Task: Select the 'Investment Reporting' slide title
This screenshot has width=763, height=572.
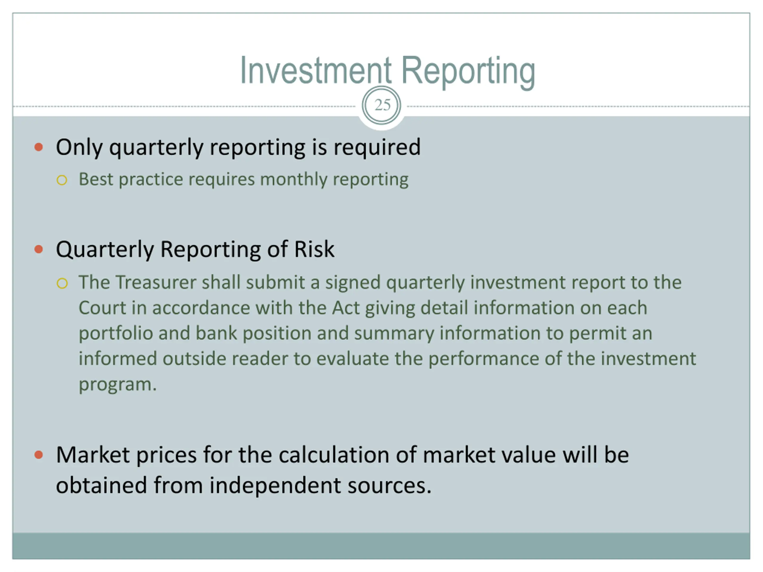Action: click(387, 70)
